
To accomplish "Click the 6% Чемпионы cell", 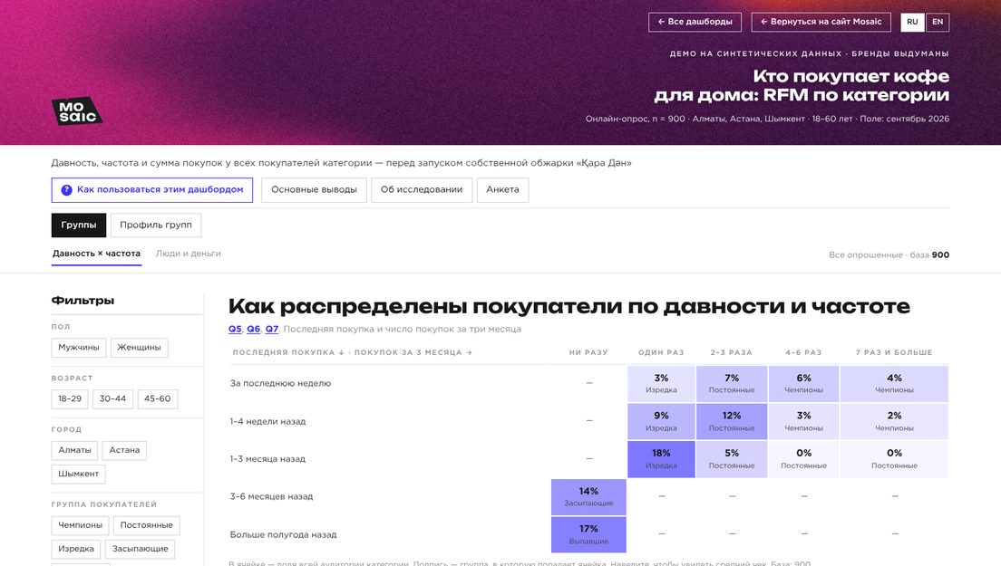I will pos(803,384).
